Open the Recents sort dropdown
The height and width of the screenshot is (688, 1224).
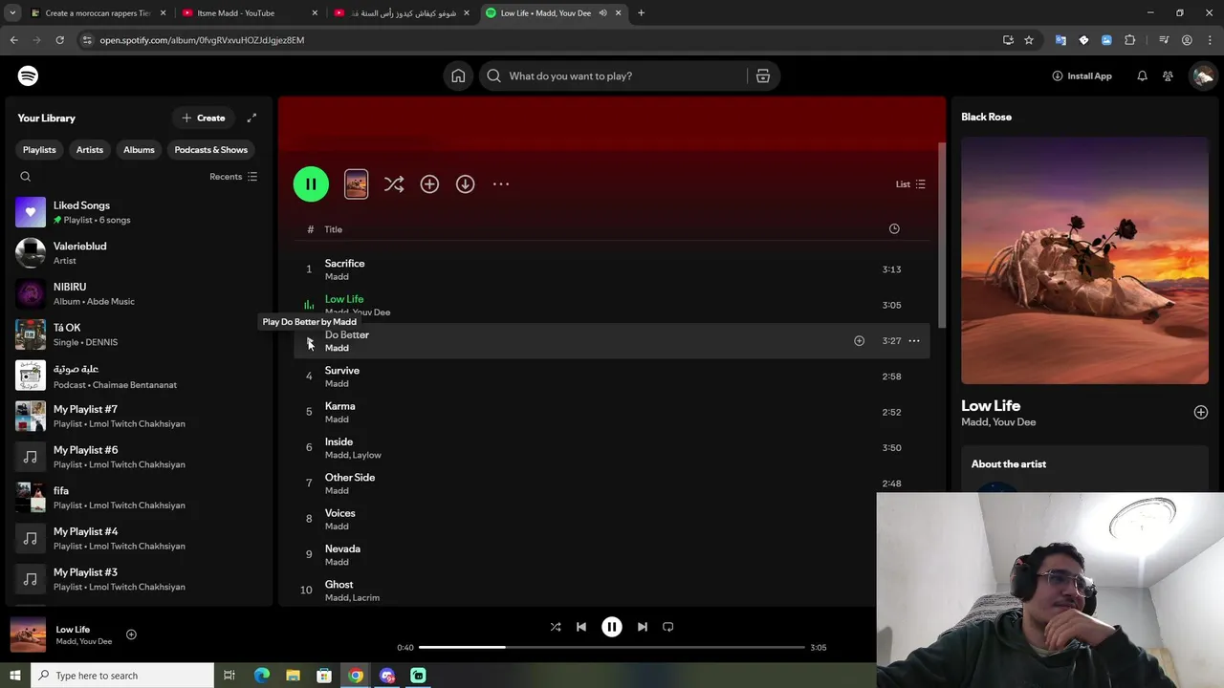point(233,176)
